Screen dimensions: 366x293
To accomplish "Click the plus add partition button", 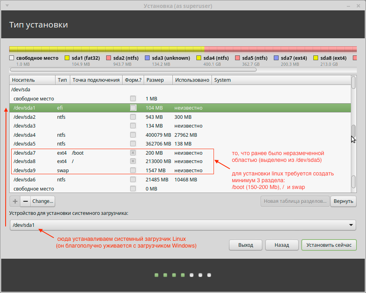I will (x=15, y=201).
